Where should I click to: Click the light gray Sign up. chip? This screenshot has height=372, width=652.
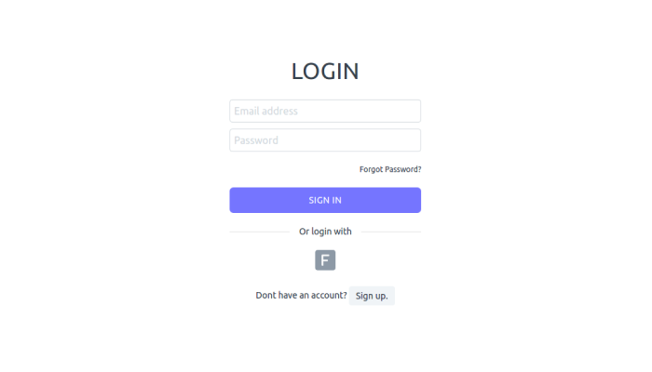372,296
